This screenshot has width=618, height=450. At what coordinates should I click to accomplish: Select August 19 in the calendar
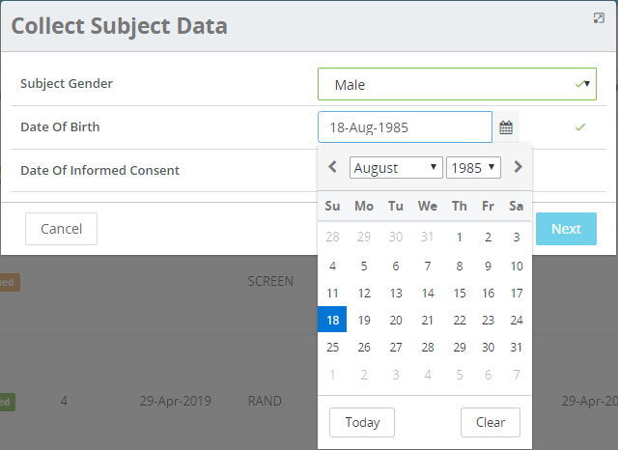pos(364,321)
